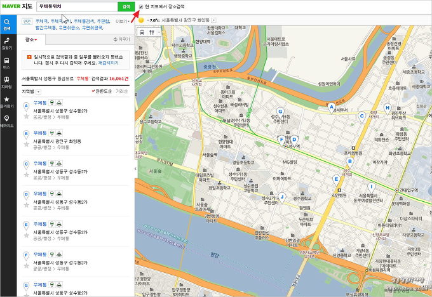The height and width of the screenshot is (297, 432).
Task: Click the sun weather icon above map
Action: [x=141, y=20]
